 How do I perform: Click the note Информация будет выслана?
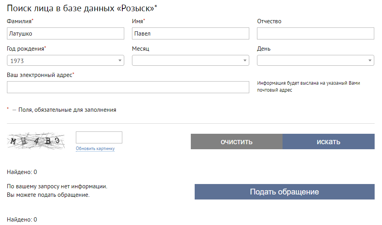pyautogui.click(x=308, y=86)
